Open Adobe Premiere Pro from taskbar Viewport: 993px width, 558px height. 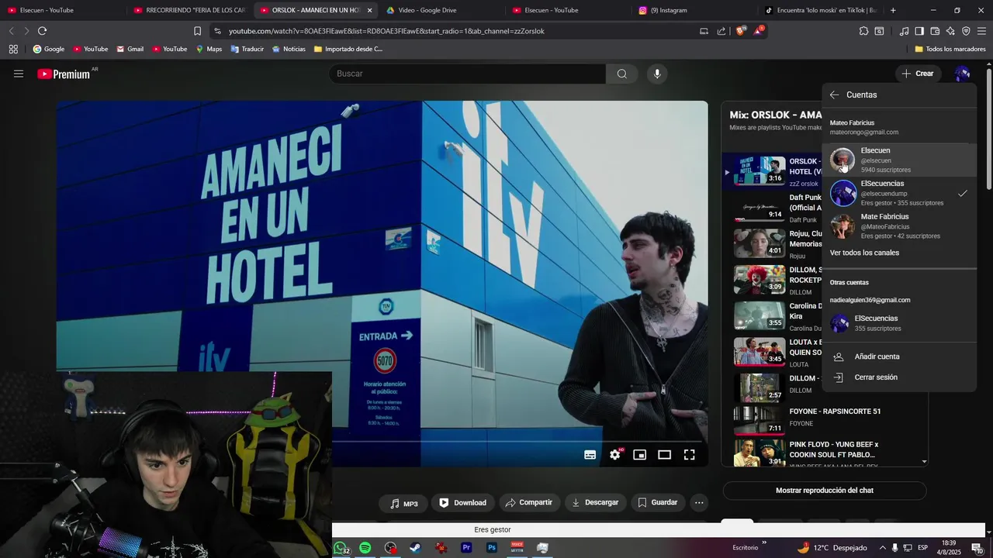coord(466,548)
